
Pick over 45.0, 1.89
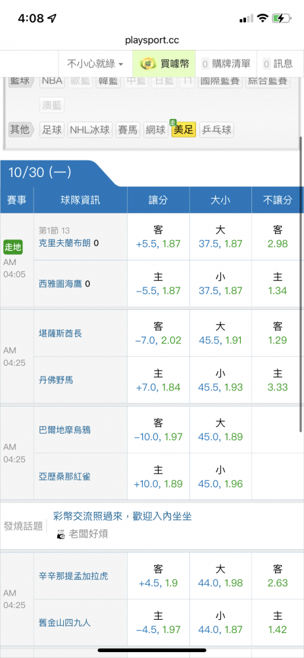pyautogui.click(x=220, y=430)
